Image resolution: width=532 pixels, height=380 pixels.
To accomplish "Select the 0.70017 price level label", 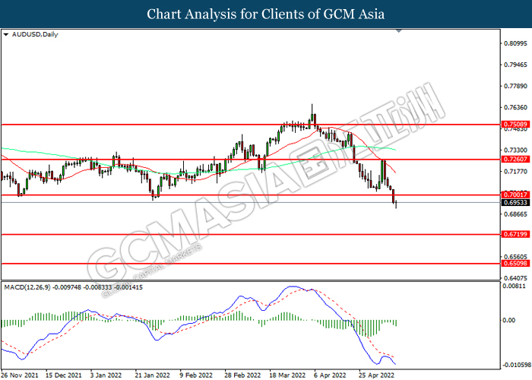I will click(x=515, y=195).
